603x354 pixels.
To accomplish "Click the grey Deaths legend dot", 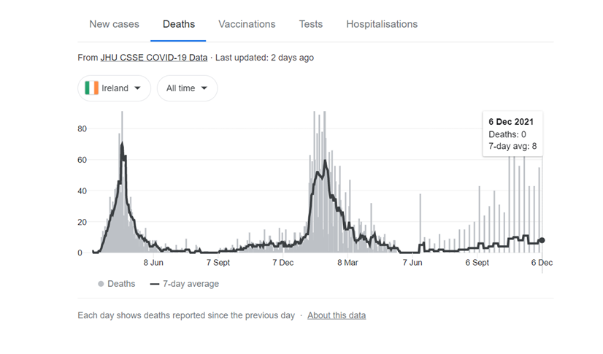I will [101, 284].
